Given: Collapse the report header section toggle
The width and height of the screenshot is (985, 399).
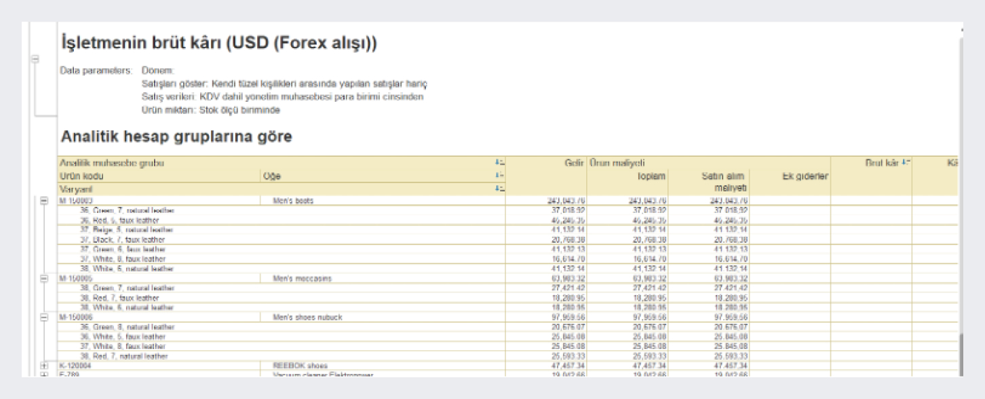Looking at the screenshot, I should 35,60.
